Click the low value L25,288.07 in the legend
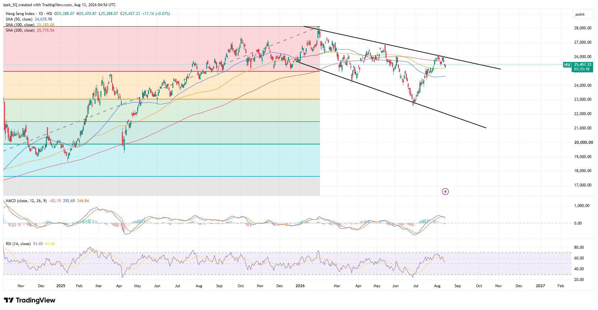 (109, 14)
